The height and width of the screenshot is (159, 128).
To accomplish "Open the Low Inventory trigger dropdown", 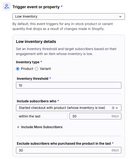I will point(69,17).
